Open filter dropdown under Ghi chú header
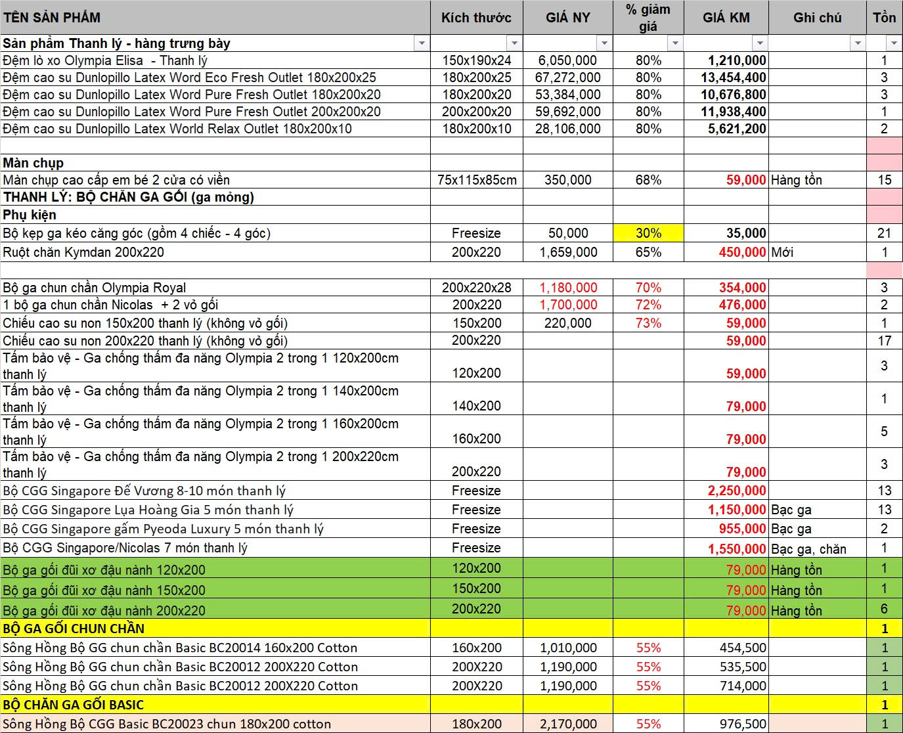 point(858,43)
